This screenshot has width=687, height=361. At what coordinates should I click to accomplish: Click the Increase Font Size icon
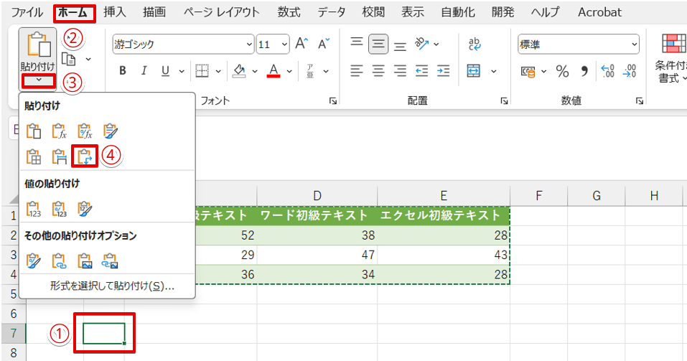tap(302, 44)
